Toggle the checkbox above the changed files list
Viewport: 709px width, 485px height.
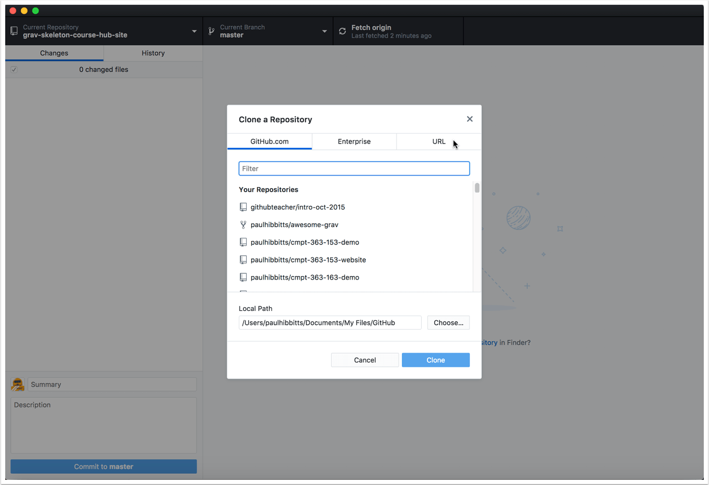pyautogui.click(x=13, y=69)
